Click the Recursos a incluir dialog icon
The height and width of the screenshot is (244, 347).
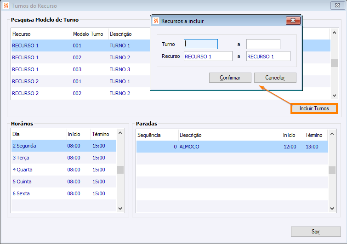pyautogui.click(x=156, y=21)
